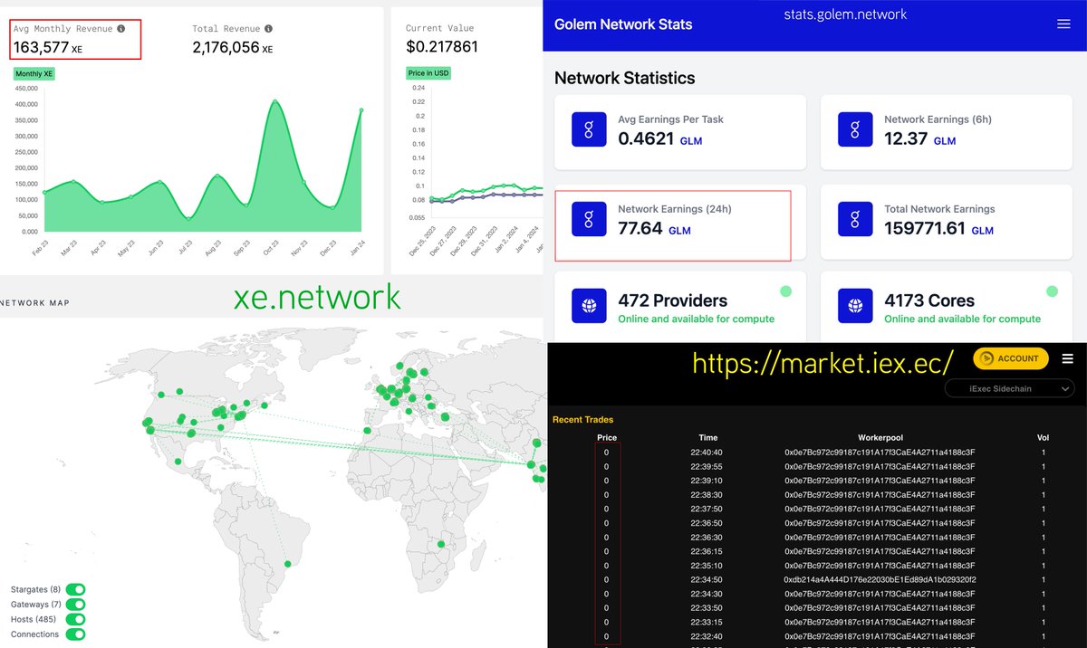Click the Golem icon on Network Earnings (6h)
The width and height of the screenshot is (1087, 648).
pos(855,129)
